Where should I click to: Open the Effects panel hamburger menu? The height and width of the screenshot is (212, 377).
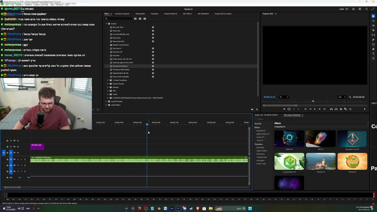coord(111,14)
